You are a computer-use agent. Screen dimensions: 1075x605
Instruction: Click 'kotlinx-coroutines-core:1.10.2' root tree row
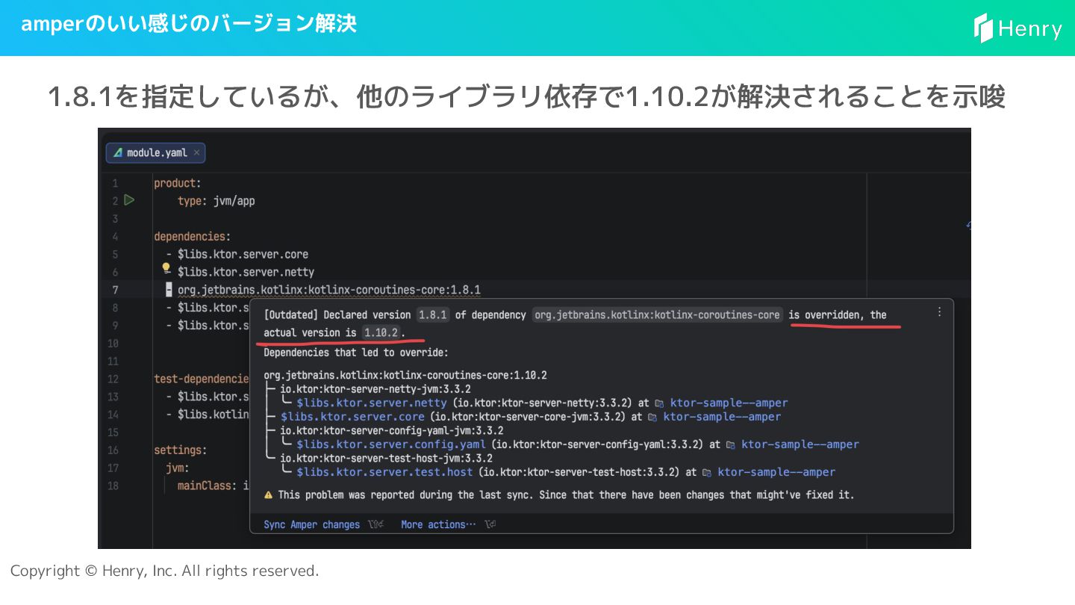click(x=405, y=375)
